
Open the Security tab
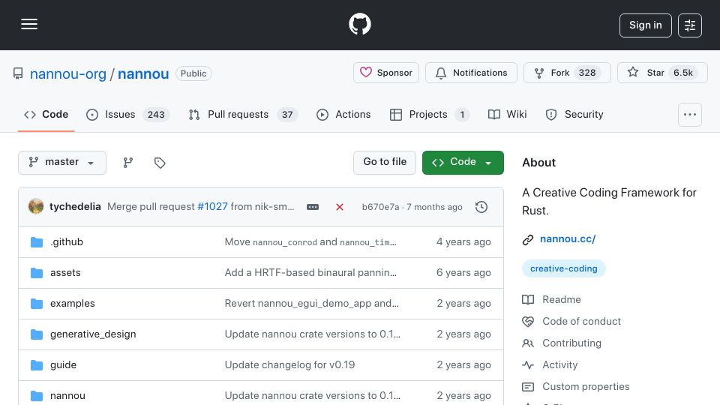click(574, 114)
